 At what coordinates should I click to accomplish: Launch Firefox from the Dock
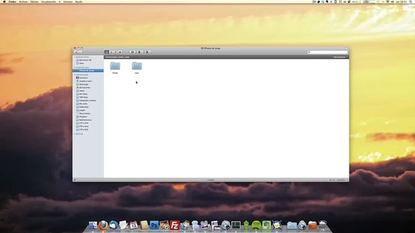pos(103,225)
